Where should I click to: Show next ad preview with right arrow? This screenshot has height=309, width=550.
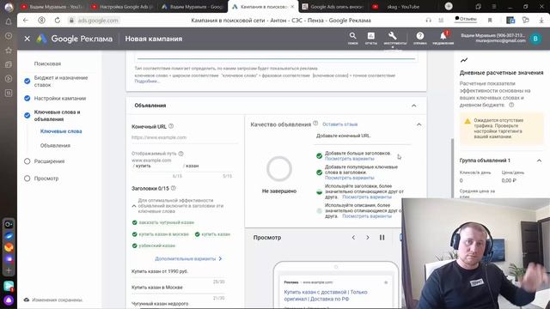click(x=368, y=238)
